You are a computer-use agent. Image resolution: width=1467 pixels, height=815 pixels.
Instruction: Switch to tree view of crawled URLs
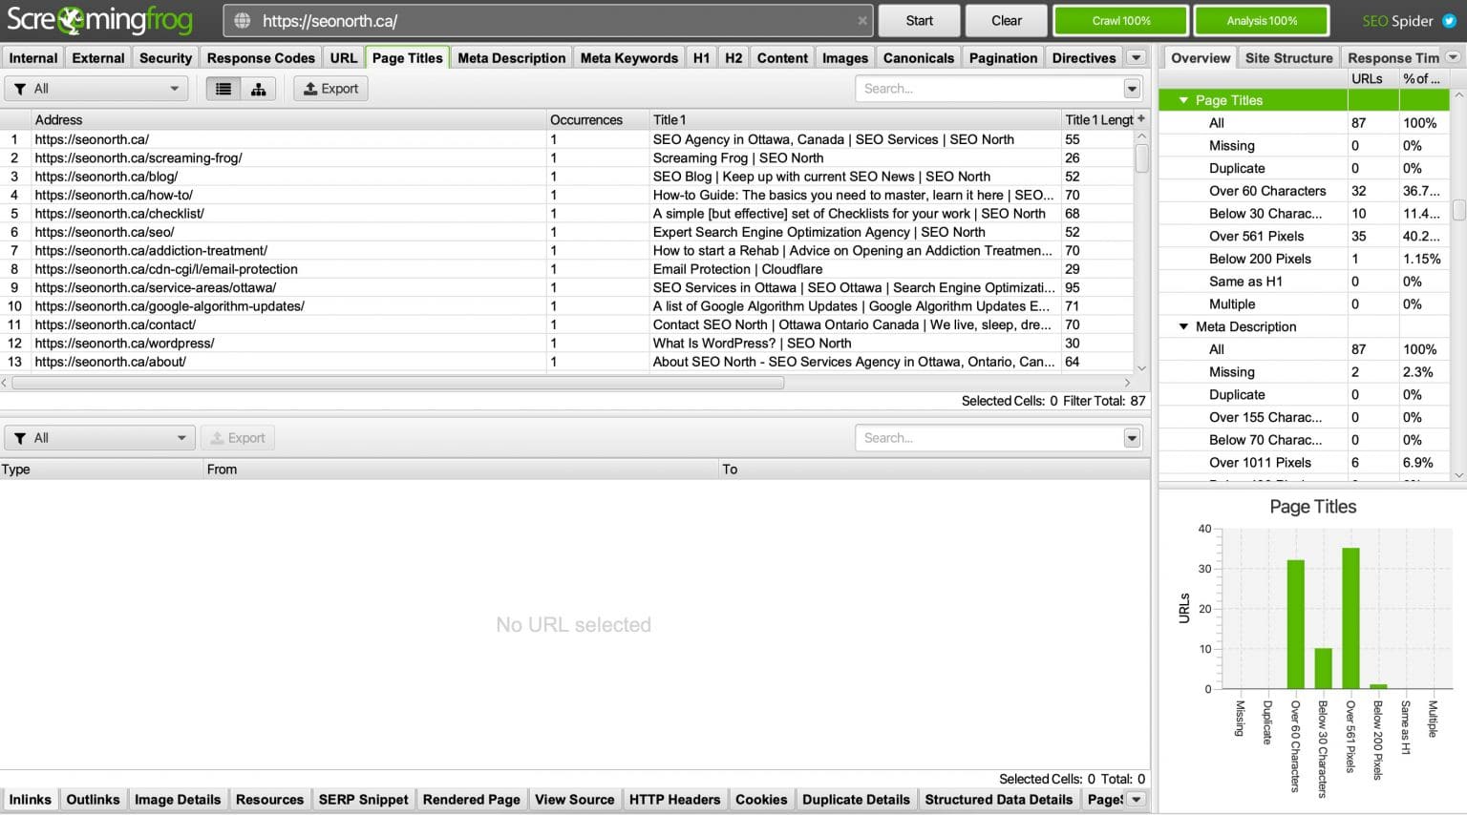click(x=259, y=88)
